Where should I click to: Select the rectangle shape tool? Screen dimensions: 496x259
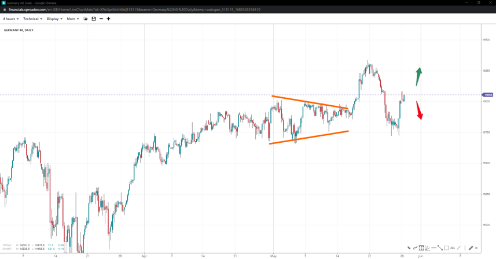(446, 248)
